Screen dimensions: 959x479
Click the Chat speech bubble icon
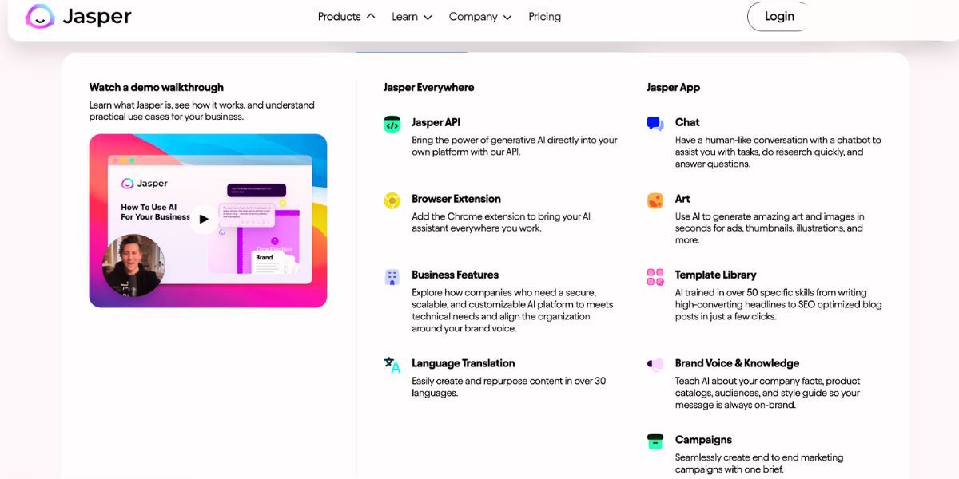coord(655,124)
